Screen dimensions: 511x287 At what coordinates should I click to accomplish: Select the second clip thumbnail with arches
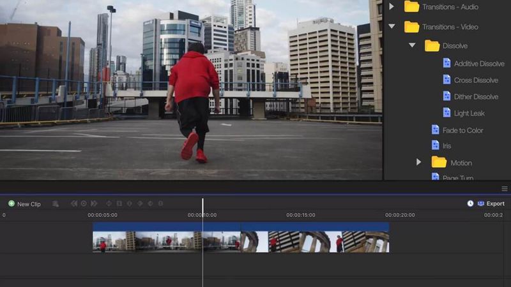click(315, 242)
